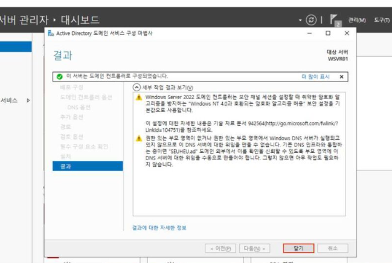Viewport: 392px width, 263px height.
Task: Select the 도메인 컨트롤러 옵션 step
Action: (86, 97)
